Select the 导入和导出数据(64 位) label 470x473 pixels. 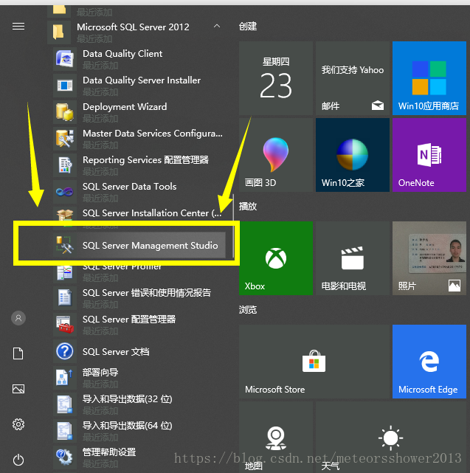pyautogui.click(x=128, y=425)
